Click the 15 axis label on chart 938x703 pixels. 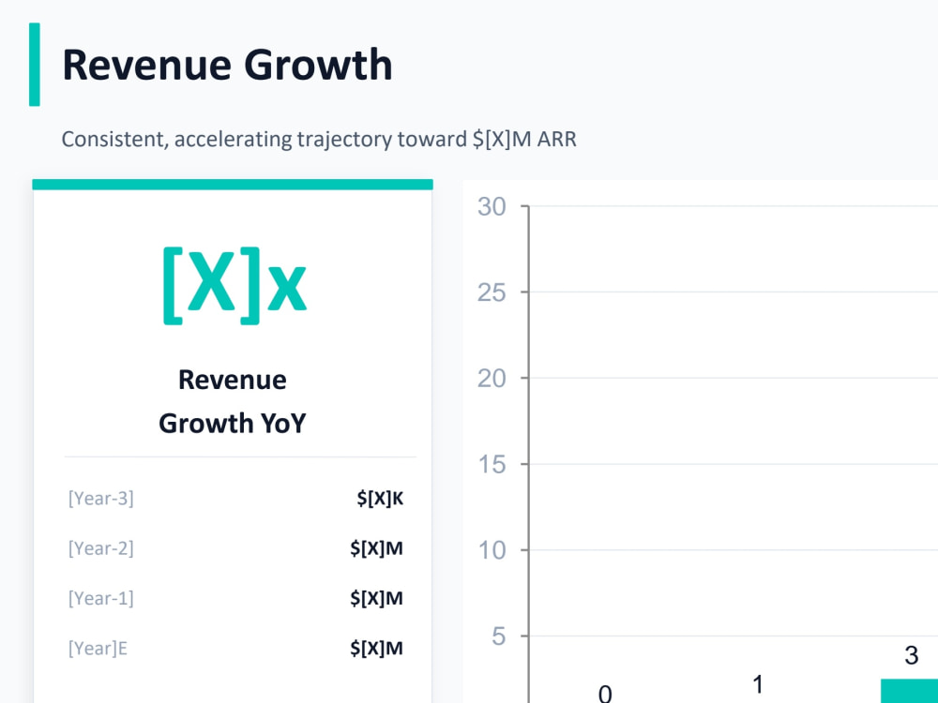coord(492,465)
